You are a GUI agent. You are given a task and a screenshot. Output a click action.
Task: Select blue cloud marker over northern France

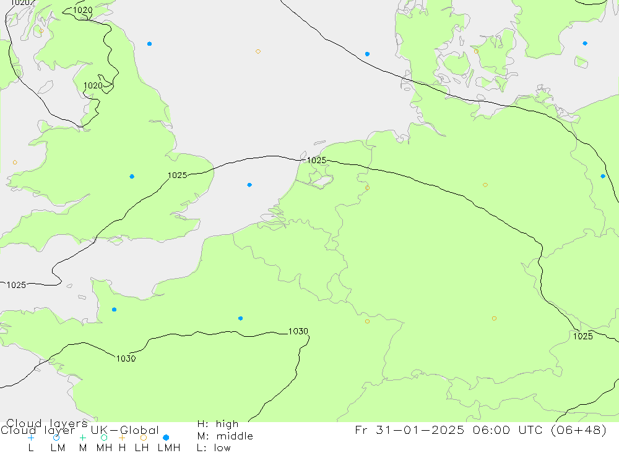[x=240, y=318]
